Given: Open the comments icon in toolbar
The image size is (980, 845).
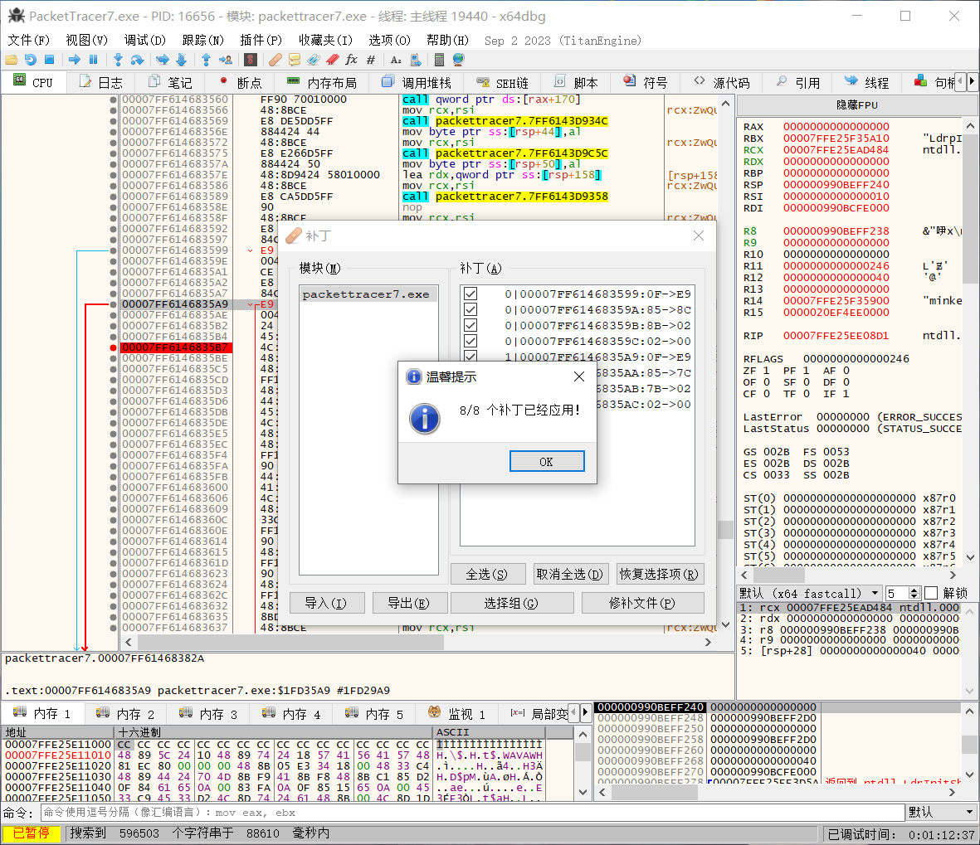Looking at the screenshot, I should pyautogui.click(x=295, y=60).
